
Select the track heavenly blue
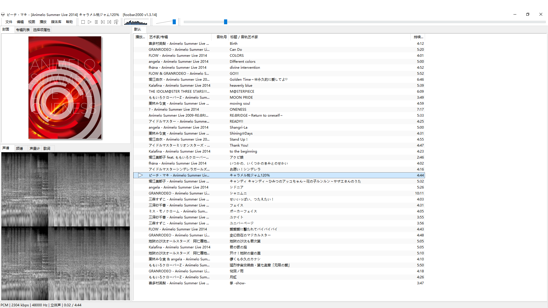[x=279, y=86]
